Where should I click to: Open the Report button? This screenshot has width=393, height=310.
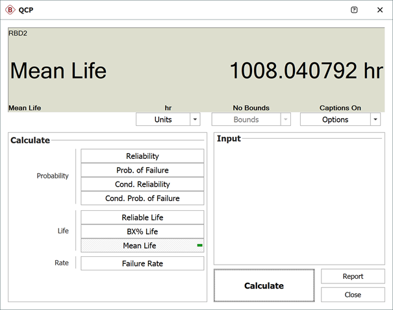tap(353, 276)
